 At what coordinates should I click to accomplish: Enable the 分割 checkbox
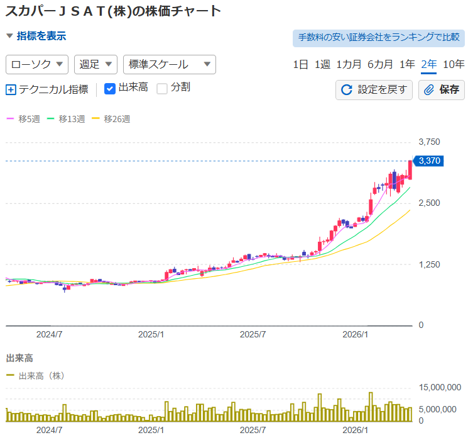(x=162, y=89)
